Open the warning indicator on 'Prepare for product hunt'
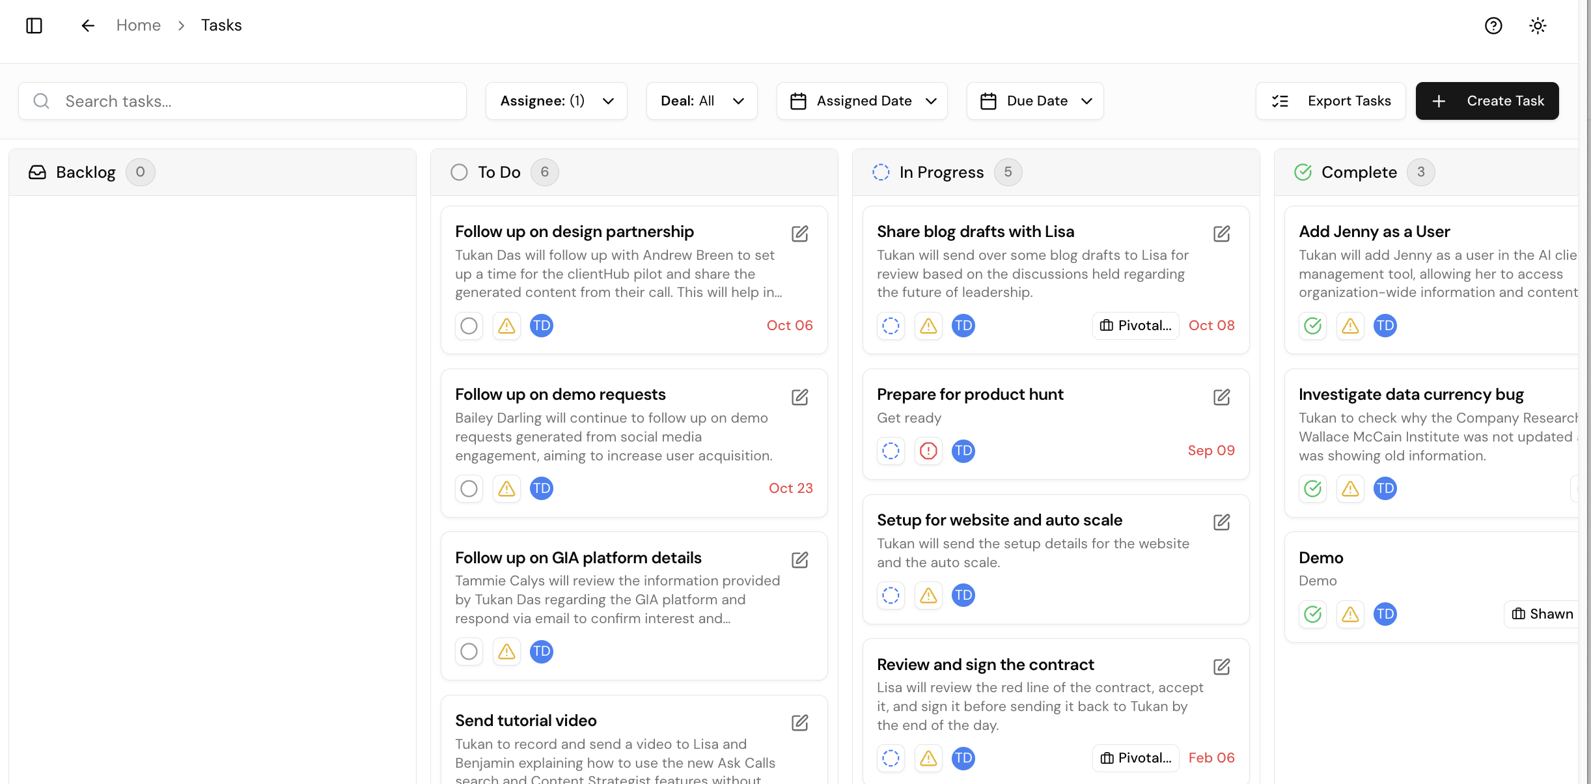The width and height of the screenshot is (1591, 784). (928, 451)
